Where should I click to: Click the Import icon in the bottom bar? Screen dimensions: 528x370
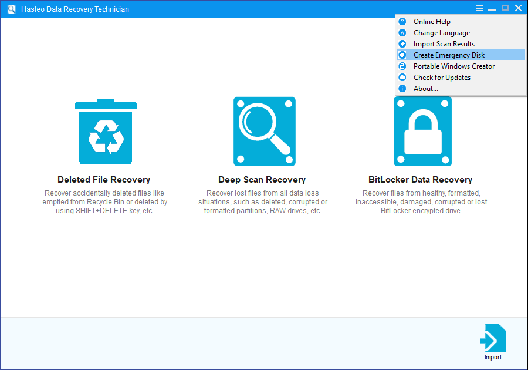pyautogui.click(x=493, y=338)
